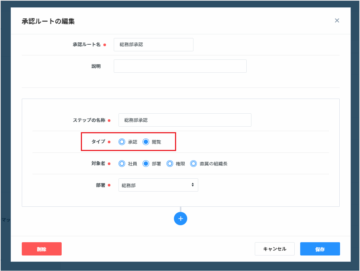Click the 承認ルートの編集 dialog title
The height and width of the screenshot is (271, 360).
pos(48,21)
